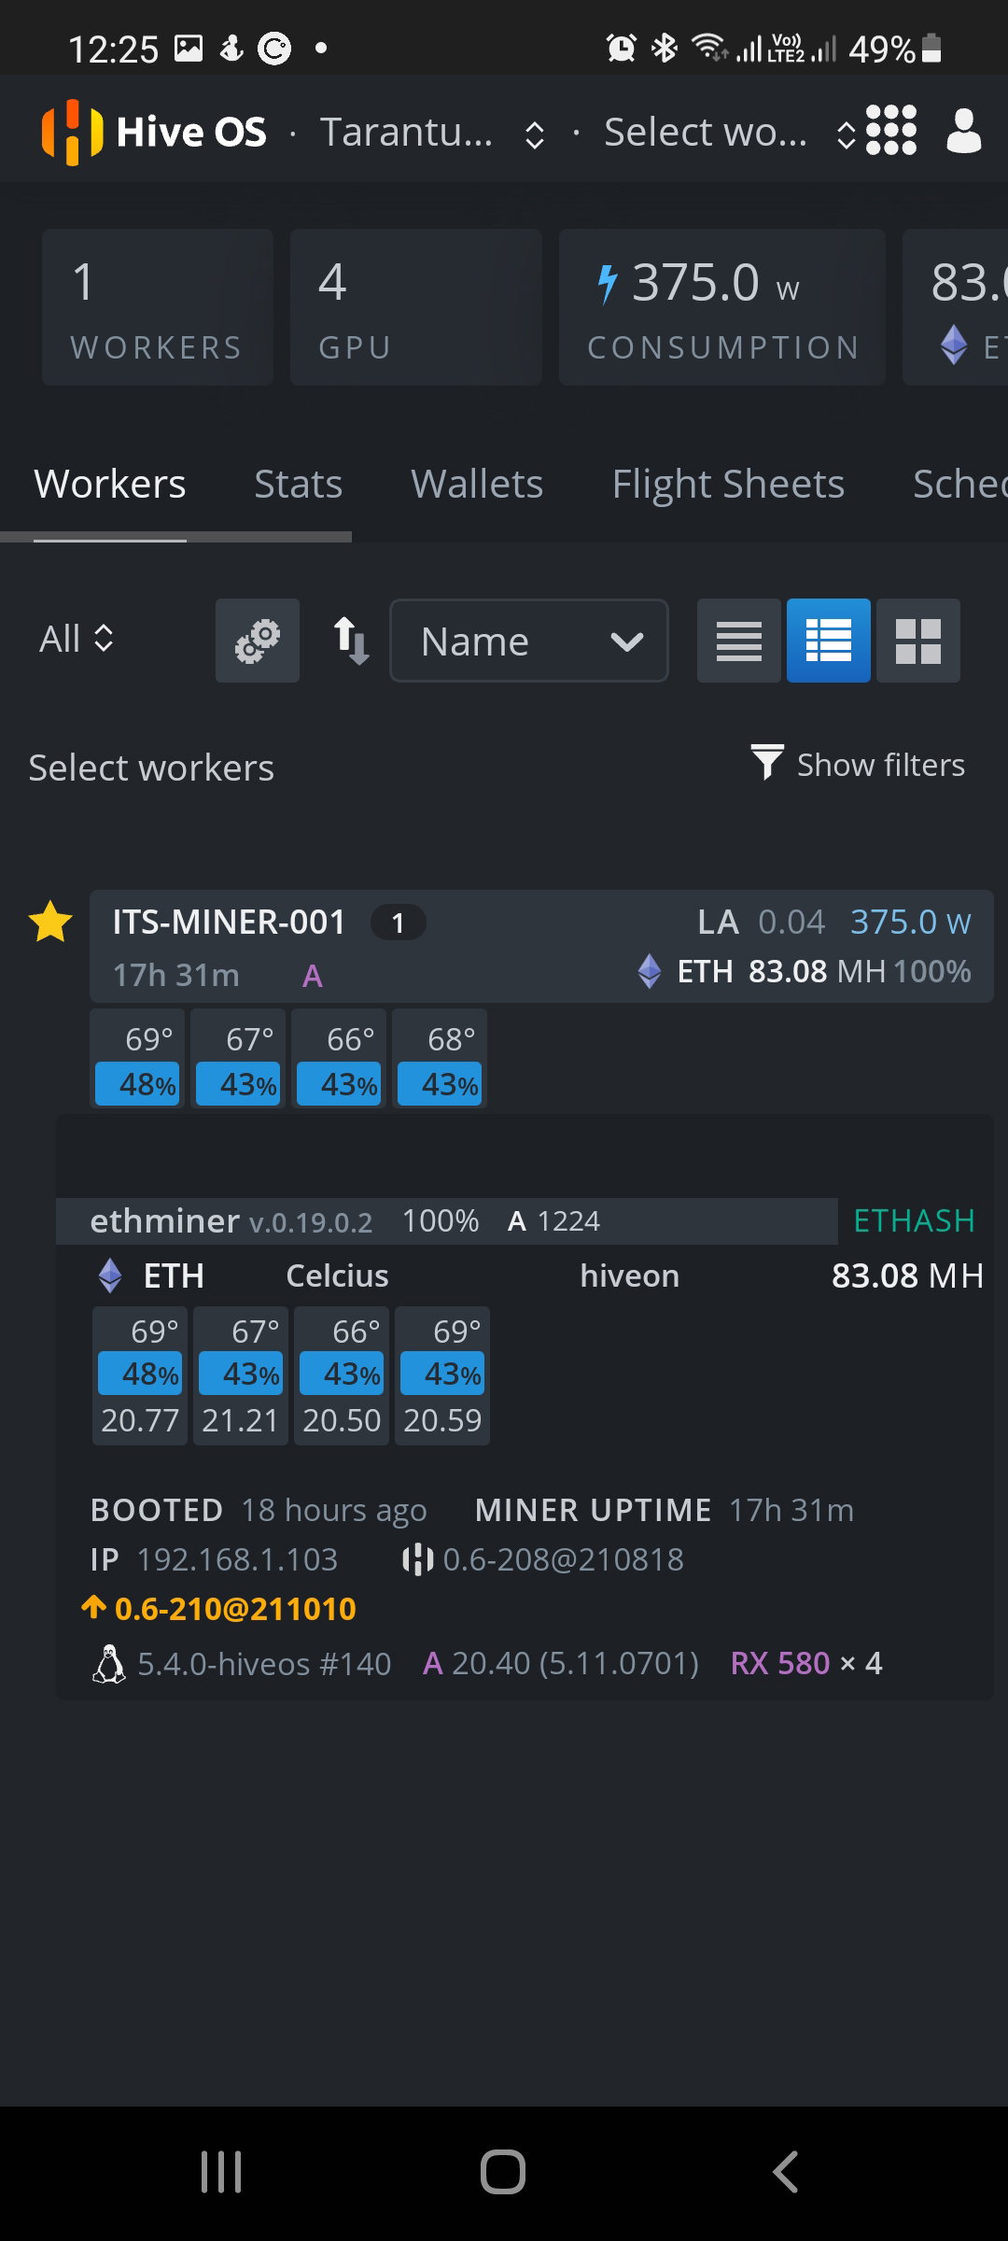1008x2241 pixels.
Task: Click Select workers
Action: [151, 768]
